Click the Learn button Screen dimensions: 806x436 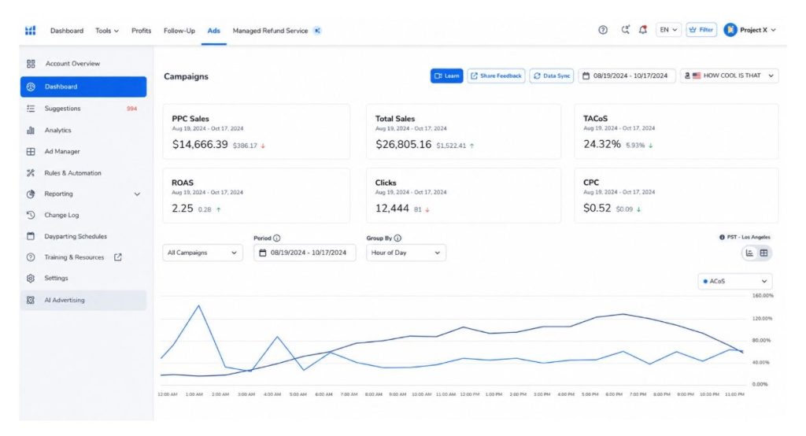click(447, 76)
